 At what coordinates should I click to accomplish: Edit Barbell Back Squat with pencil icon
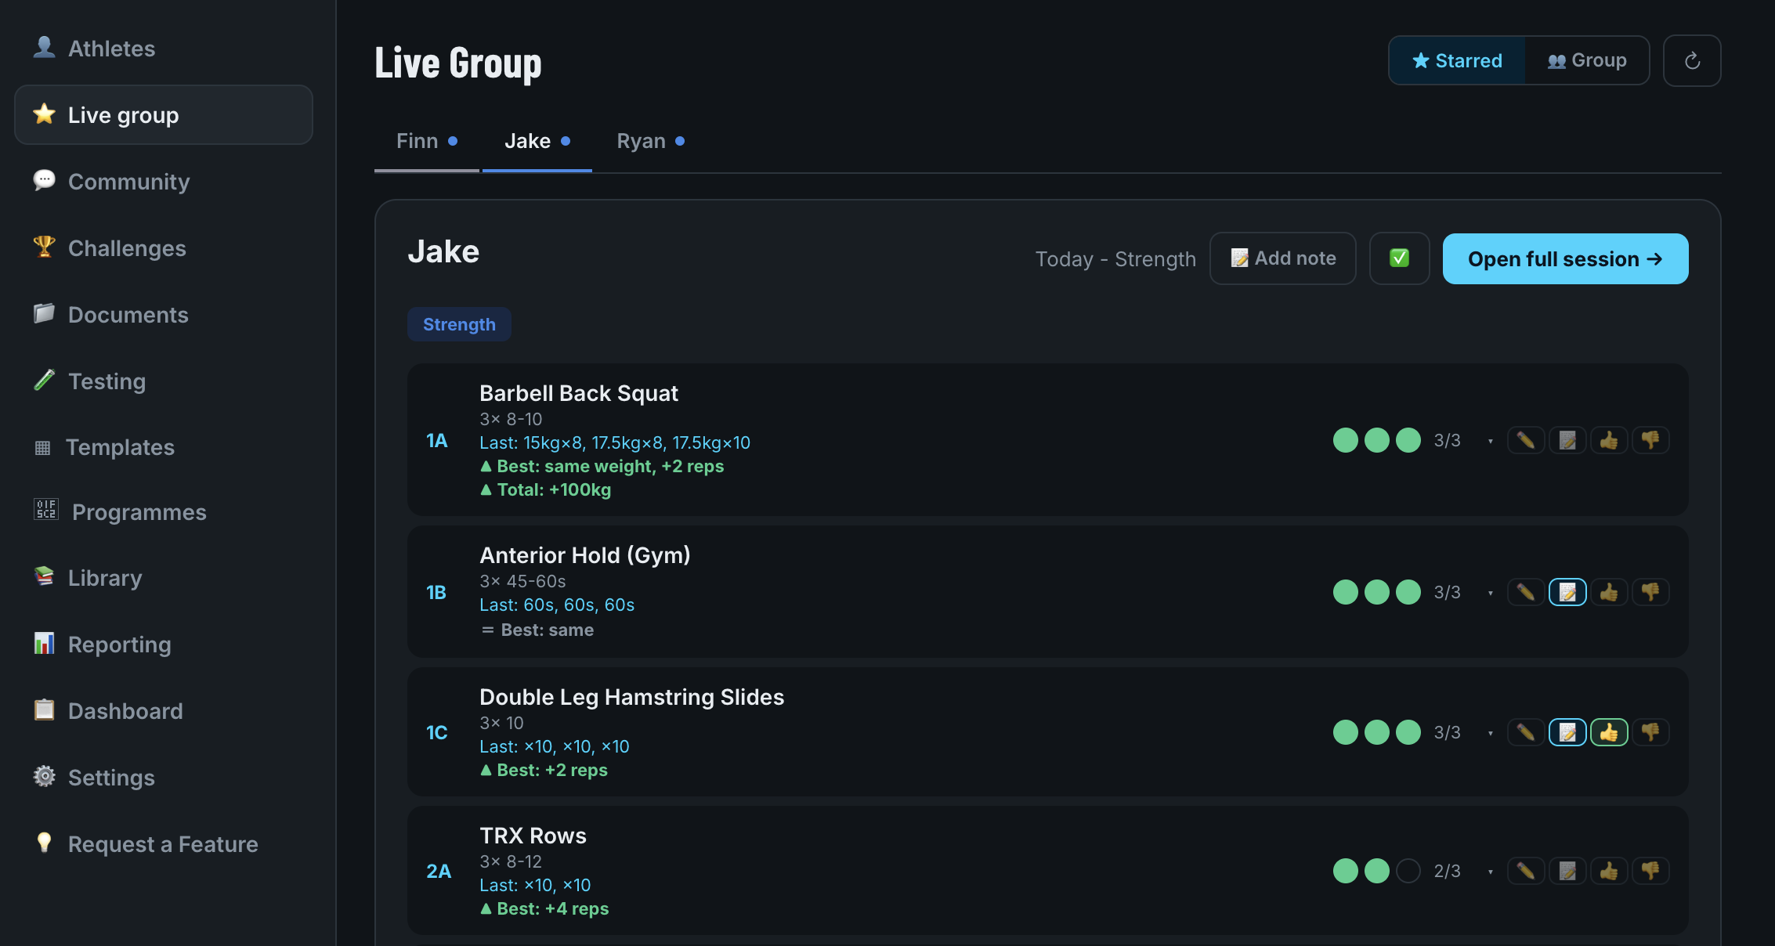[x=1525, y=440]
